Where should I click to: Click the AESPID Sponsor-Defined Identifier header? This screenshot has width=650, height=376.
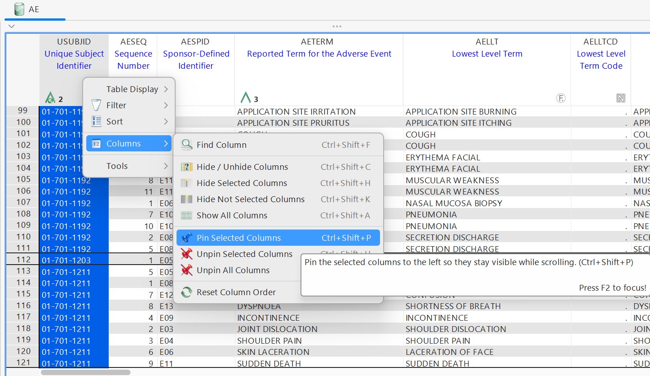click(196, 70)
